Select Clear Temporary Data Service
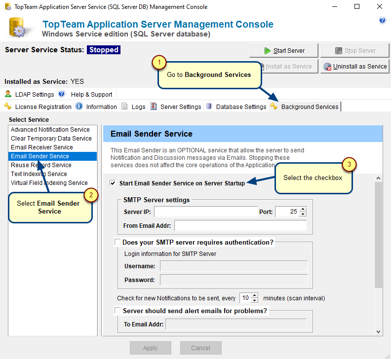 tap(51, 139)
